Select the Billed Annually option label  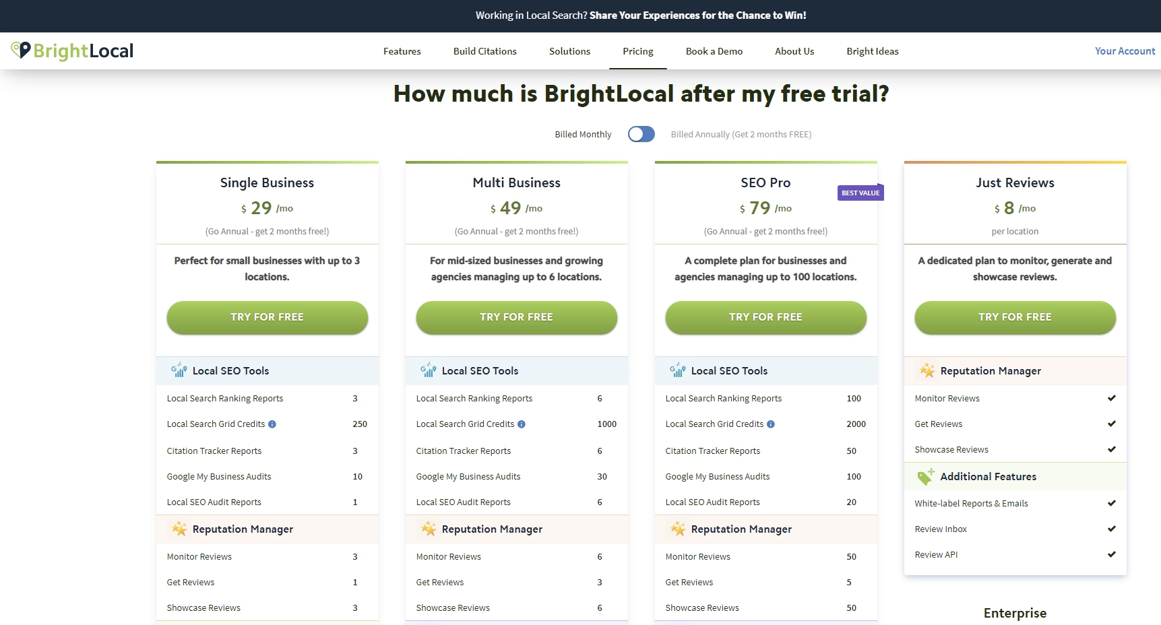tap(741, 135)
